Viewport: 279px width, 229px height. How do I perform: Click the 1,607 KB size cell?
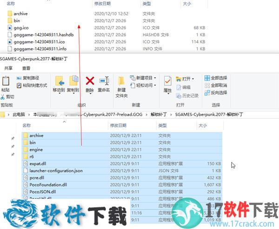tap(213, 185)
